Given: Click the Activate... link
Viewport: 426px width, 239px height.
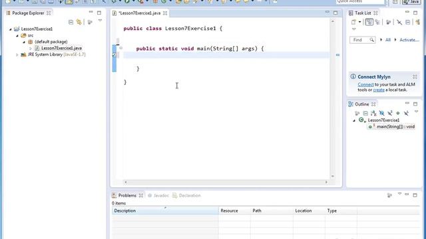Looking at the screenshot, I should 409,40.
